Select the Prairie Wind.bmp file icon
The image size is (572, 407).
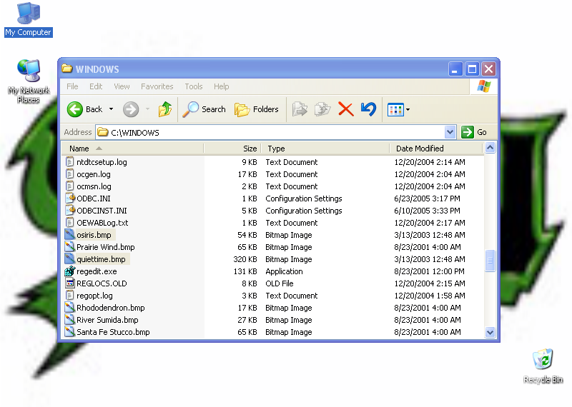69,246
